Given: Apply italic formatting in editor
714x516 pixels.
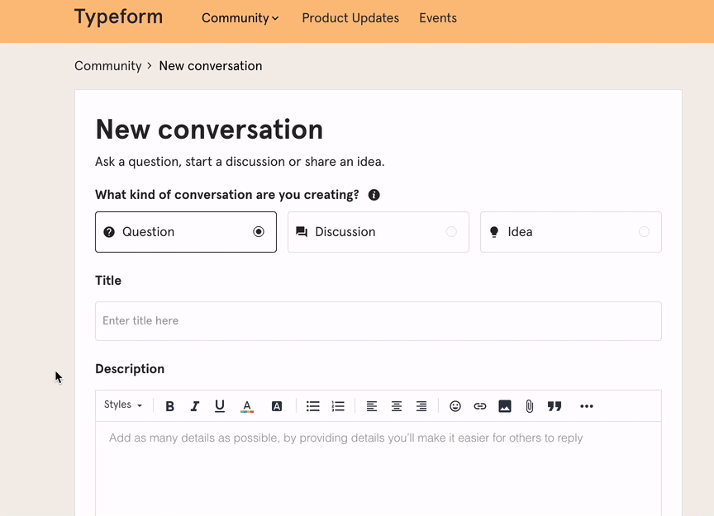Looking at the screenshot, I should click(195, 406).
